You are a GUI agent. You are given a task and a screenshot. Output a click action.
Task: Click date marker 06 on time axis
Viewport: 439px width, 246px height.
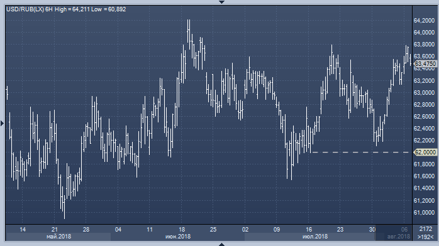tap(404, 230)
